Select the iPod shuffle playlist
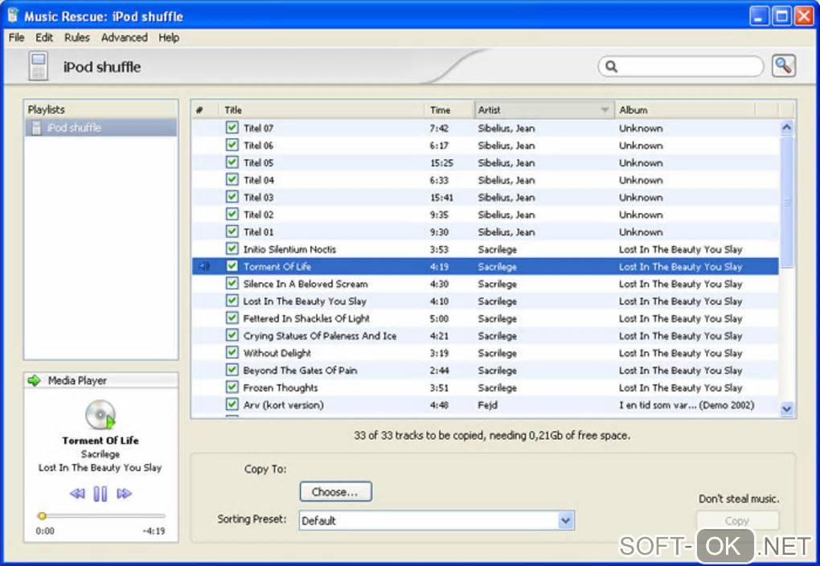 coord(101,127)
